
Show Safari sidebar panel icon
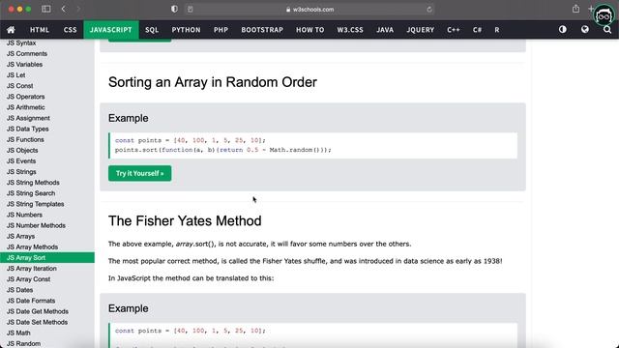click(46, 9)
